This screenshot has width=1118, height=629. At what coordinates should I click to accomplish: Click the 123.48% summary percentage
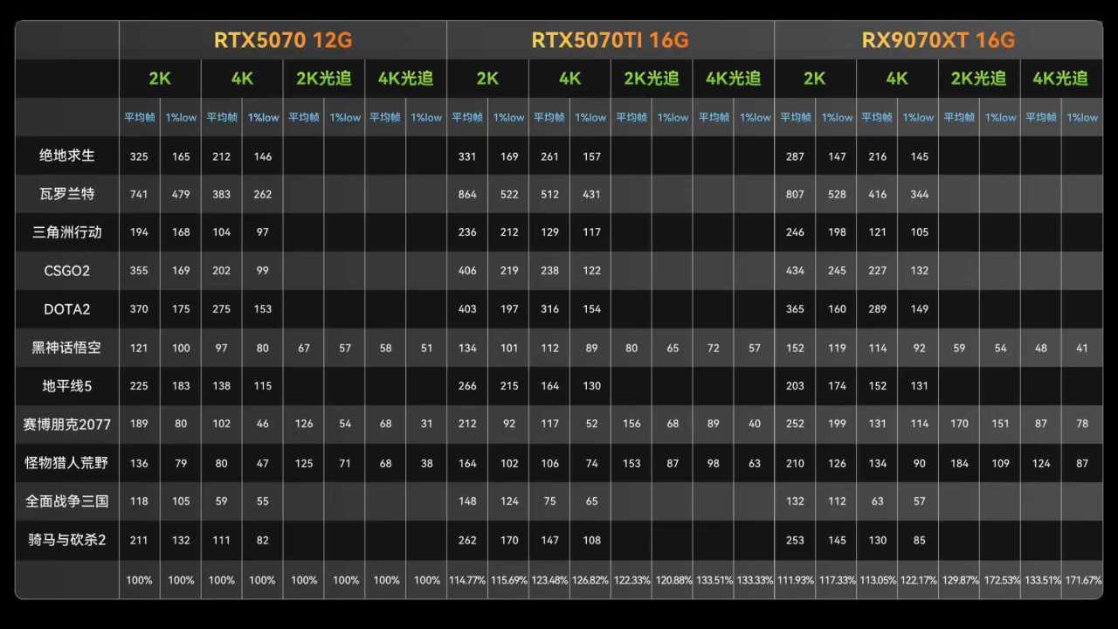coord(549,580)
